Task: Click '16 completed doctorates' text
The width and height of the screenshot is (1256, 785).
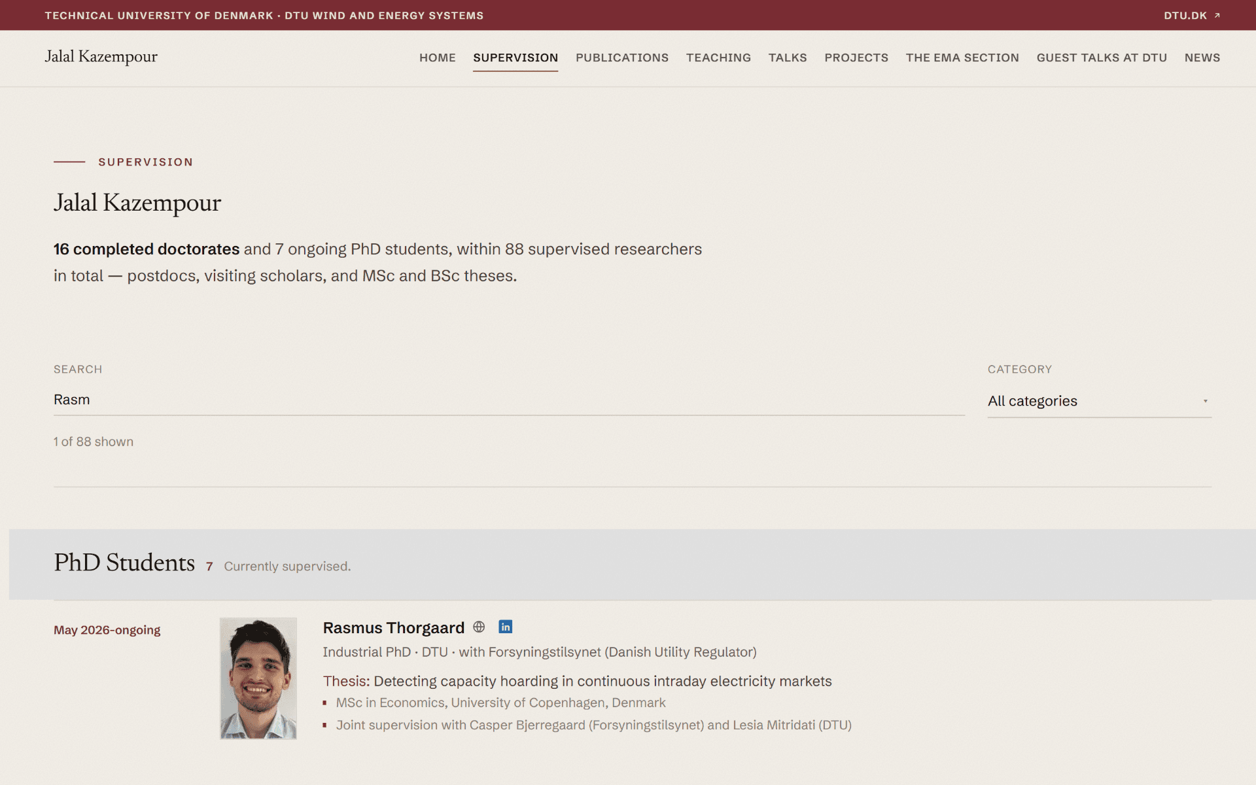Action: (x=147, y=249)
